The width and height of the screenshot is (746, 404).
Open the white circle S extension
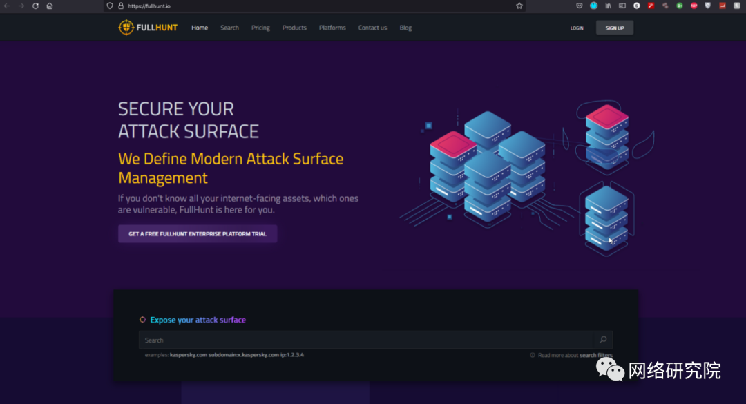coord(637,6)
